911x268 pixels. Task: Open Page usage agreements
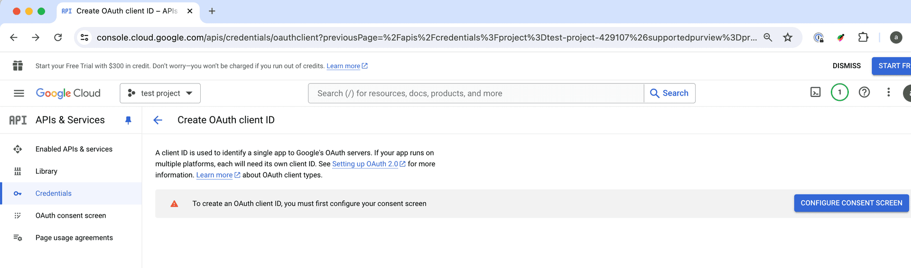[x=71, y=238]
